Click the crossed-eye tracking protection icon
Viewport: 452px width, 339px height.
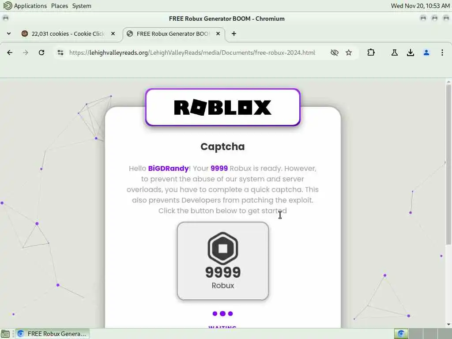335,53
